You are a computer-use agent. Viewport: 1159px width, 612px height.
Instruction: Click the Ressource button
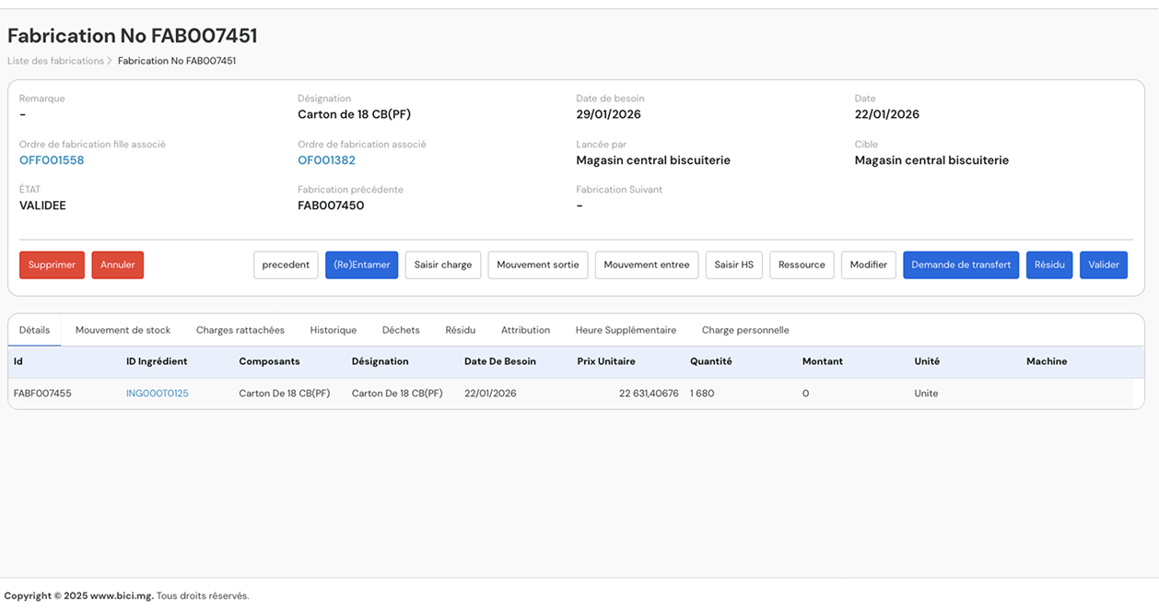pos(802,265)
